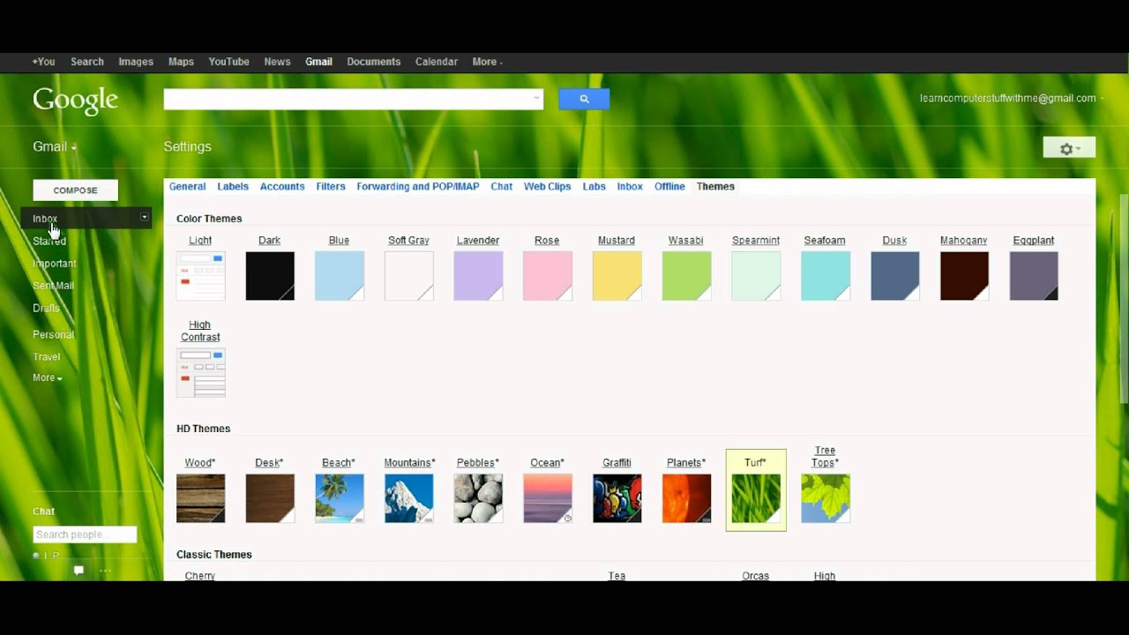Image resolution: width=1129 pixels, height=635 pixels.
Task: Choose the Blue theme swatch
Action: coord(340,276)
